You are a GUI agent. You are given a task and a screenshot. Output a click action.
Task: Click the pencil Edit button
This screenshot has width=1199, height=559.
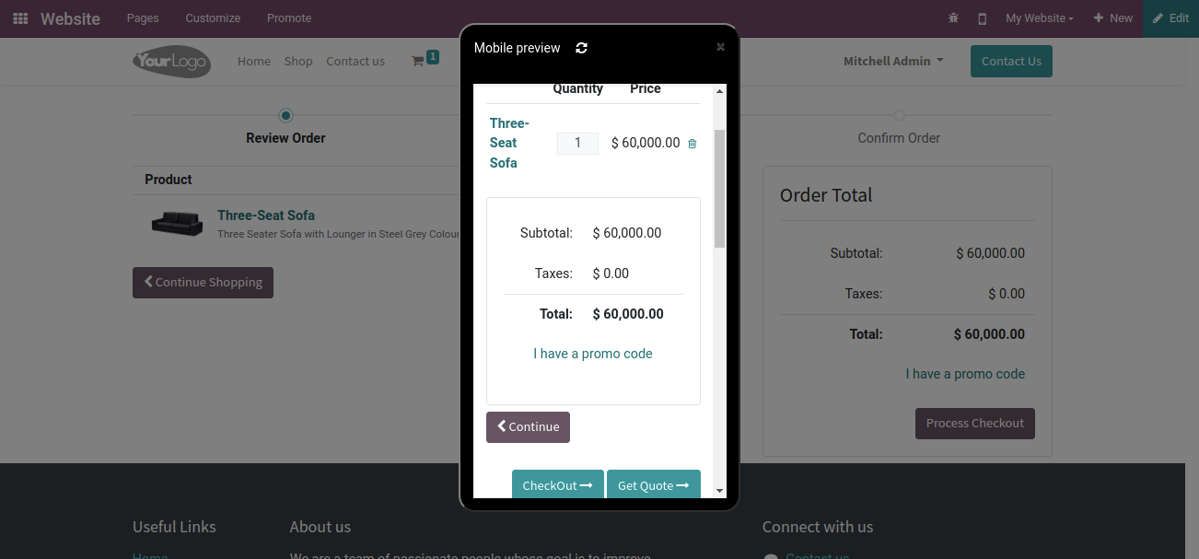click(x=1171, y=18)
